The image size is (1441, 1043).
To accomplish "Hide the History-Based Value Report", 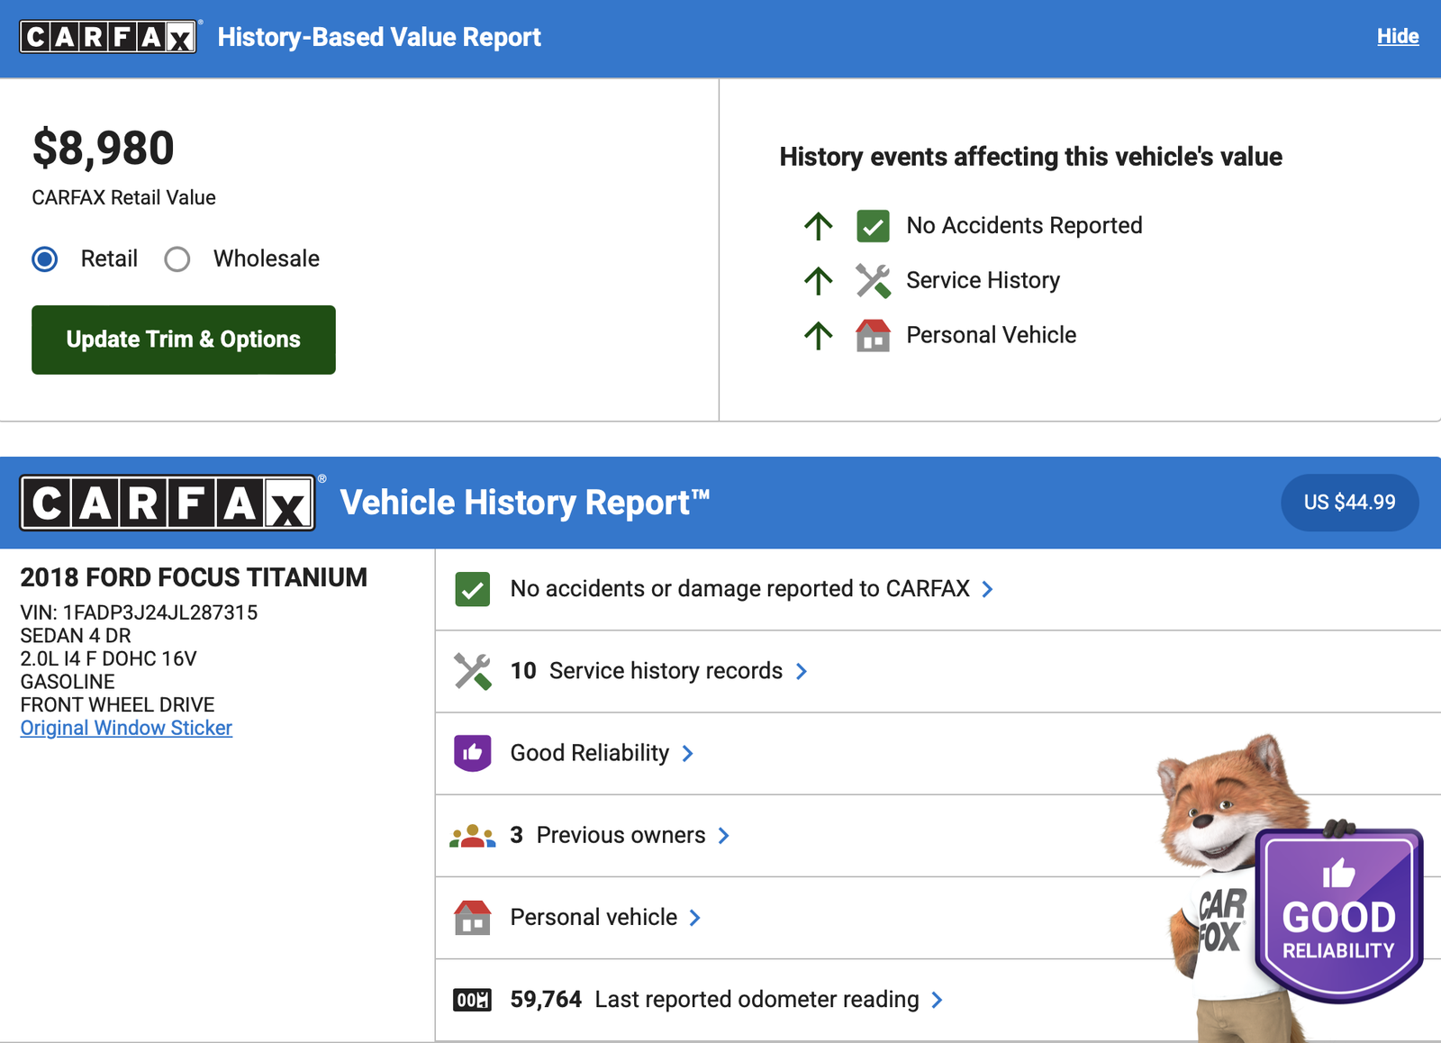I will pyautogui.click(x=1397, y=37).
